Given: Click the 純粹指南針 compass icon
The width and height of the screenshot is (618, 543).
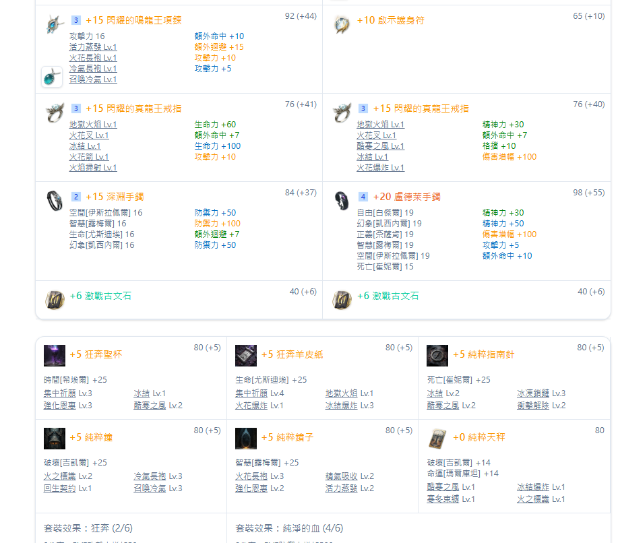Looking at the screenshot, I should 437,355.
